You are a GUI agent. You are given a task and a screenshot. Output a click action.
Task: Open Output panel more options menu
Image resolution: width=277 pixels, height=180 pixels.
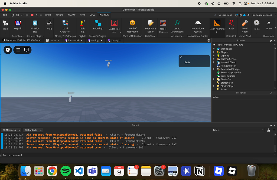pos(274,130)
